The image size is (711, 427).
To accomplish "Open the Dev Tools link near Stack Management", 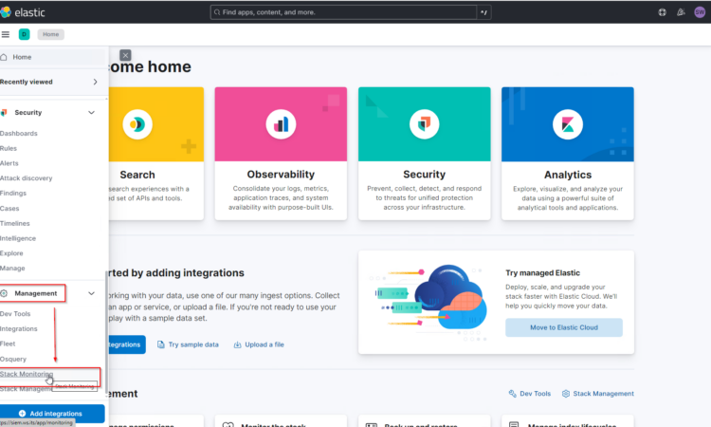I will [x=535, y=394].
